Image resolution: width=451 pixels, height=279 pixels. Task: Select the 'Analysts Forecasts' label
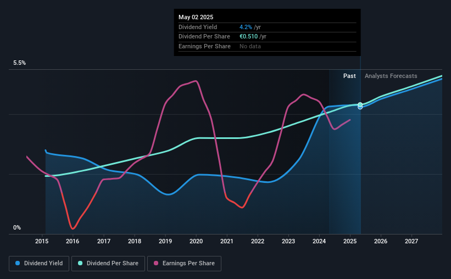pyautogui.click(x=391, y=76)
